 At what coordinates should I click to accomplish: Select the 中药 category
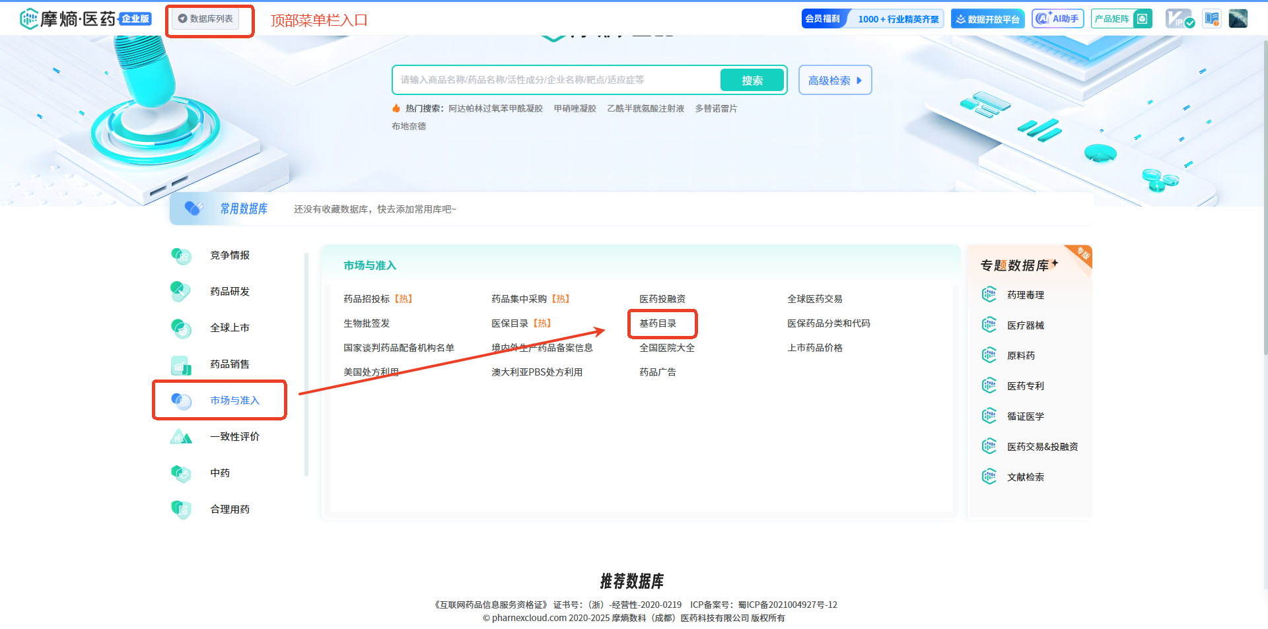click(220, 473)
